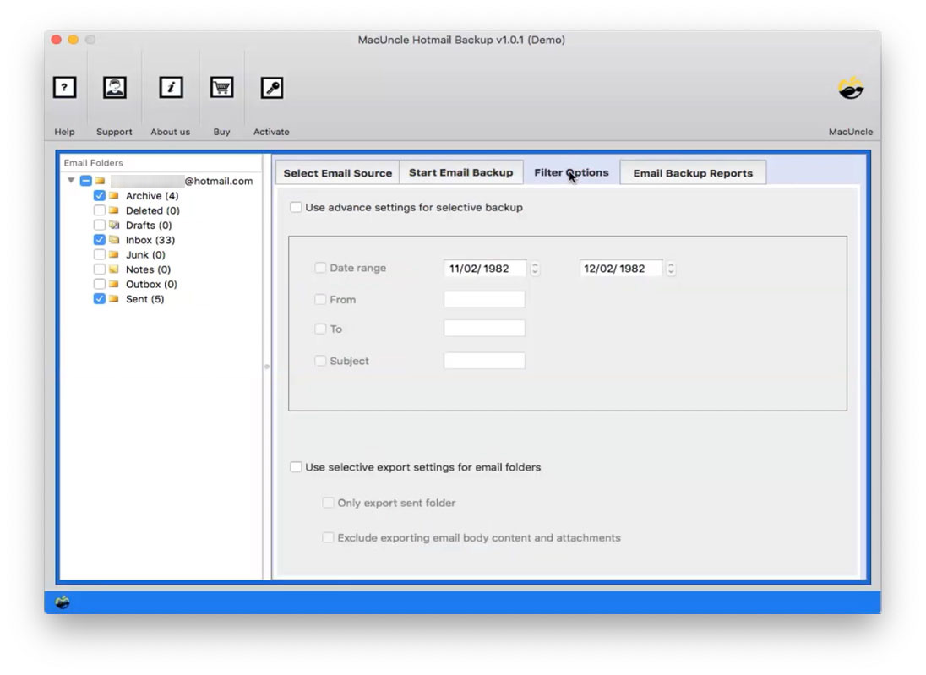
Task: Click the end date stepper arrows
Action: [671, 268]
